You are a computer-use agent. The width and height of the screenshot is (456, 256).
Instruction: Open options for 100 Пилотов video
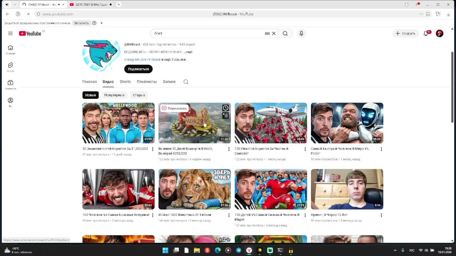click(305, 149)
